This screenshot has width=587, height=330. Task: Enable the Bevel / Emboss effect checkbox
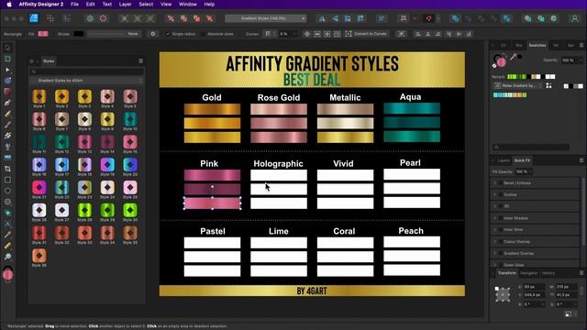501,183
